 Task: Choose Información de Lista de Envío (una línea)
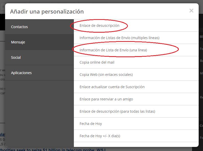pos(136,50)
